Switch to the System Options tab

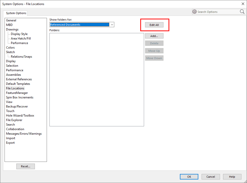point(16,13)
